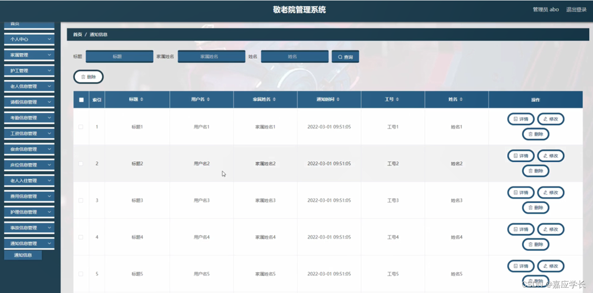Check the checkbox for row 2

[x=81, y=164]
